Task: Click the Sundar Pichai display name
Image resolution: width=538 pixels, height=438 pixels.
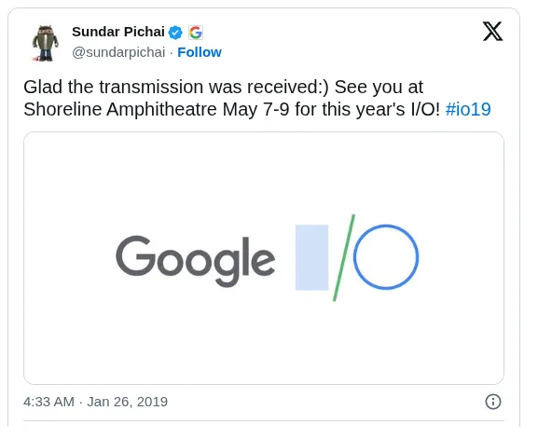Action: pyautogui.click(x=118, y=32)
